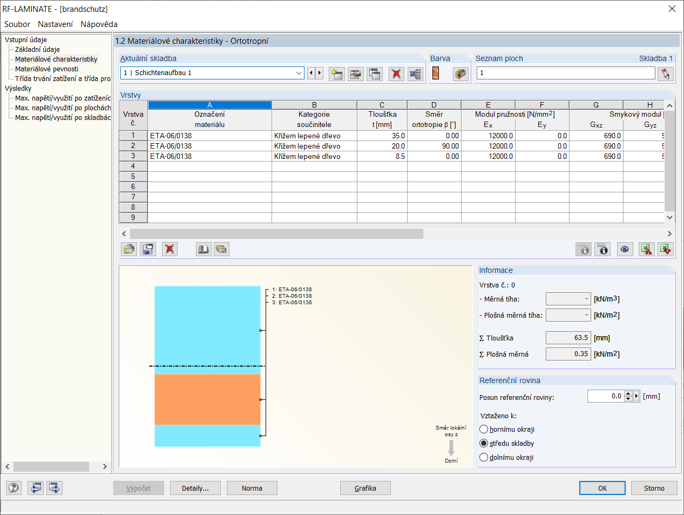Delete all compositions icon
Viewport: 684px width, 515px height.
[415, 73]
